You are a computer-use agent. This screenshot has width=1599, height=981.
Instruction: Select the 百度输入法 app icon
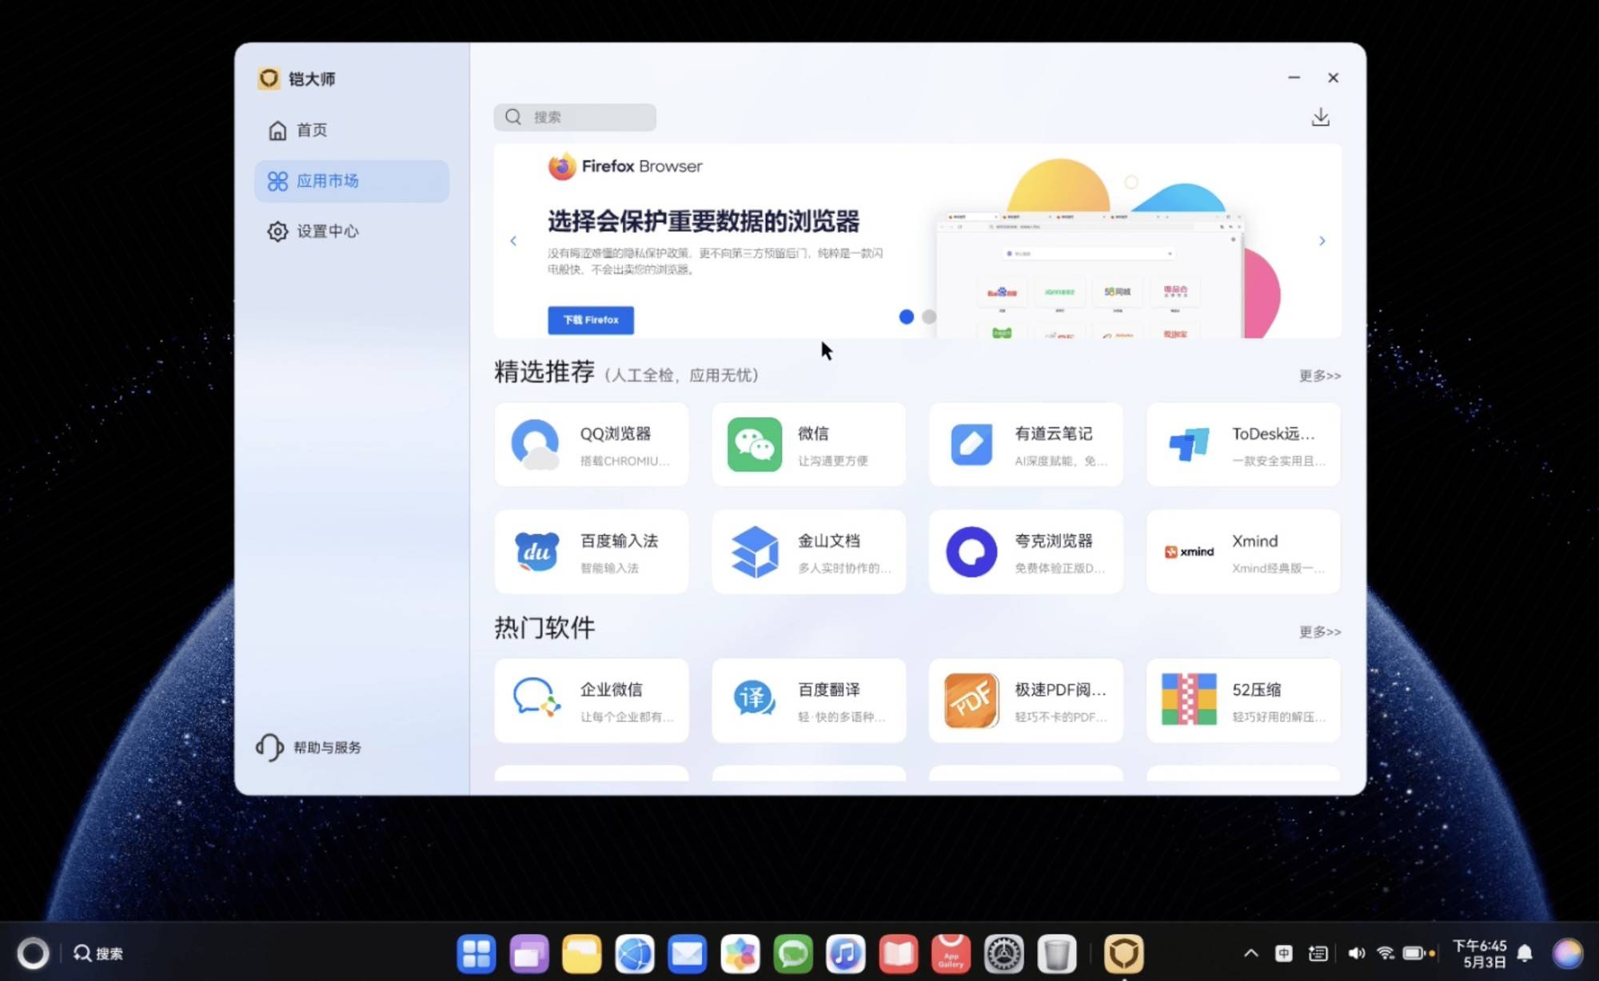(x=536, y=552)
